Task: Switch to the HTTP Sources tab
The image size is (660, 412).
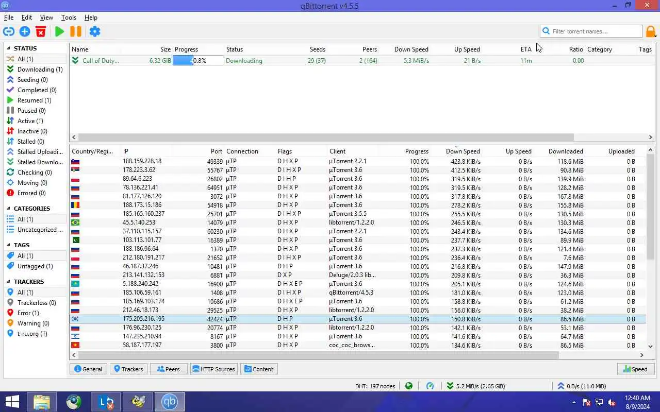Action: (213, 369)
